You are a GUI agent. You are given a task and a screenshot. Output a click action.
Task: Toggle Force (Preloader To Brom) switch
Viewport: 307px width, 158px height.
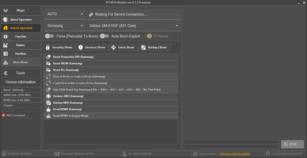tap(49, 36)
